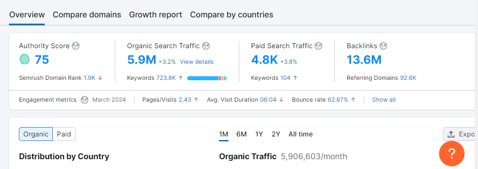This screenshot has width=478, height=169.
Task: Open the Growth report tab
Action: click(x=155, y=15)
